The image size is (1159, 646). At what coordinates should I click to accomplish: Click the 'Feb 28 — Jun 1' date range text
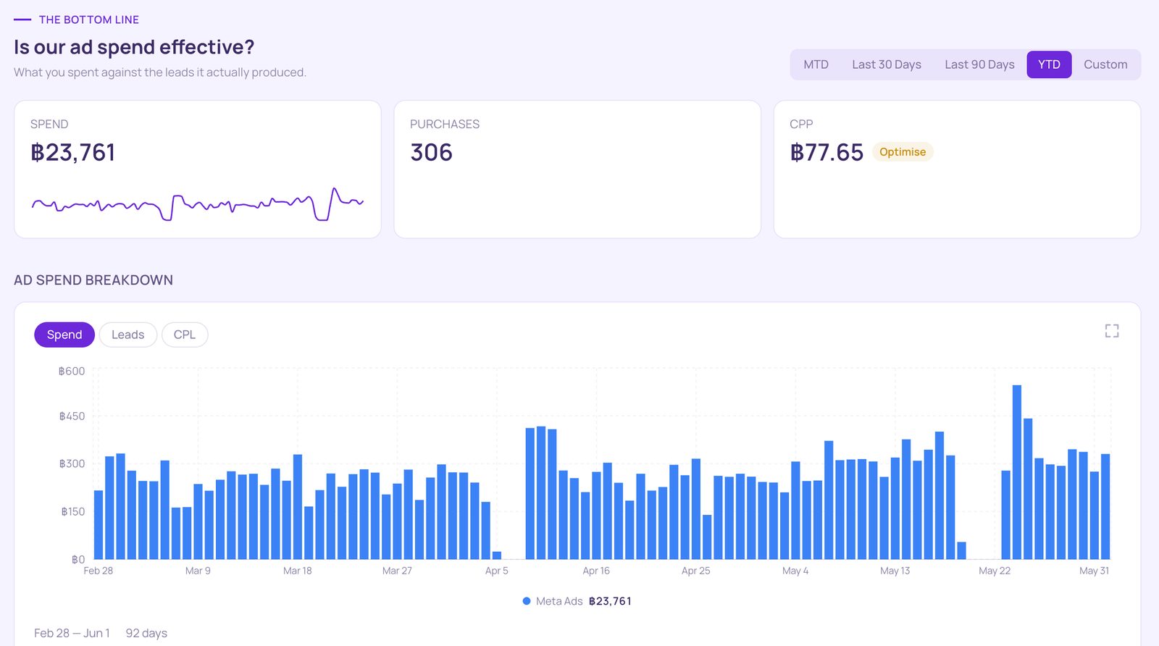72,633
